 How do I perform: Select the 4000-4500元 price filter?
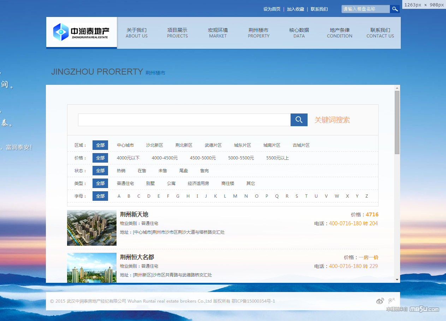tap(165, 158)
